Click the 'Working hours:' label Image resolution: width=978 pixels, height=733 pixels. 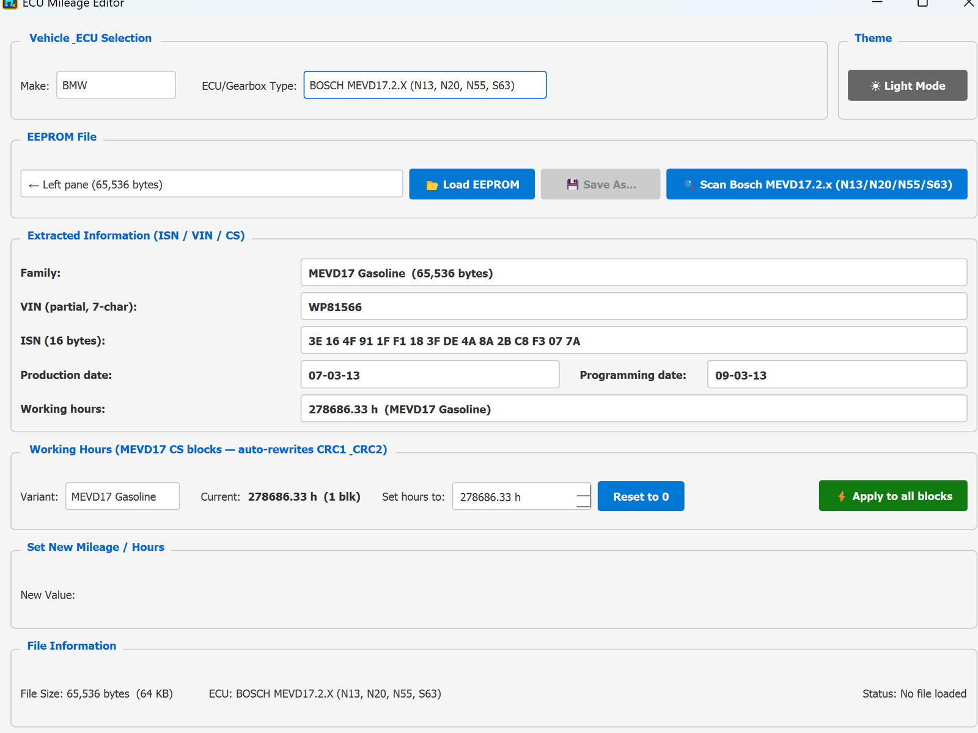point(63,409)
